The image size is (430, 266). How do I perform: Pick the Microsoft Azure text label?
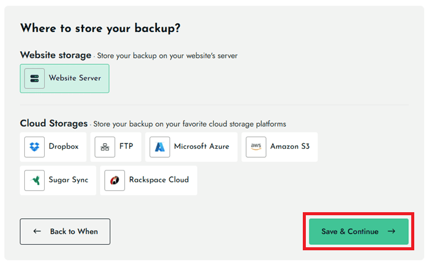(202, 147)
